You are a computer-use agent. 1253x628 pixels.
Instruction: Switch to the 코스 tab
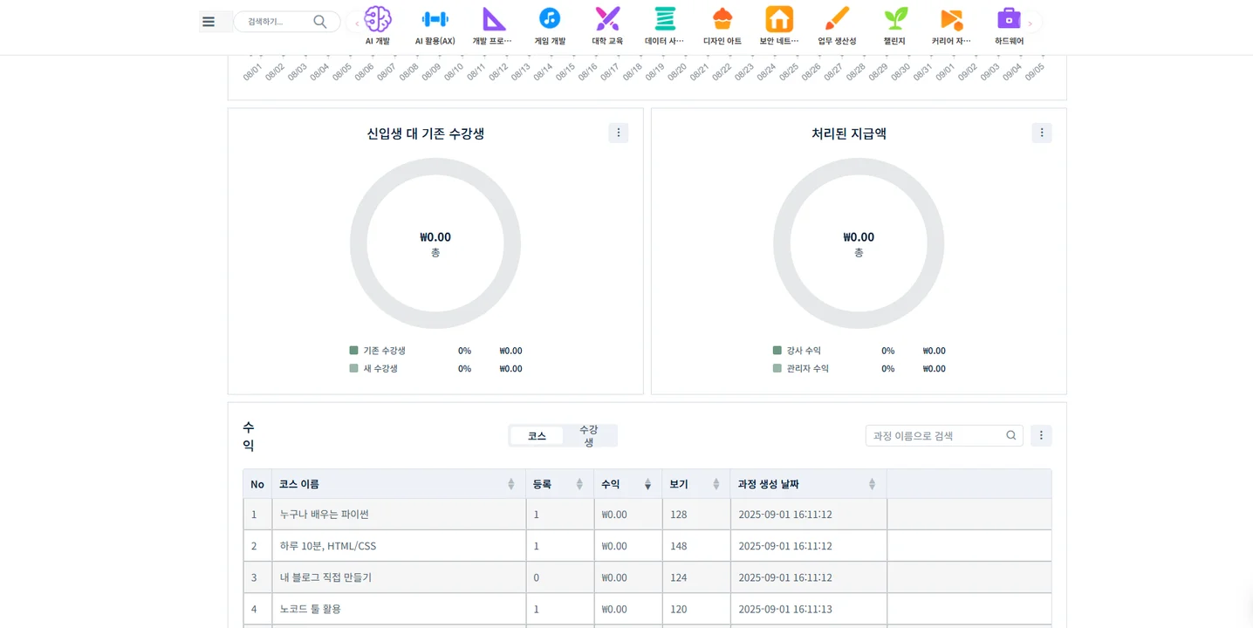pyautogui.click(x=537, y=436)
